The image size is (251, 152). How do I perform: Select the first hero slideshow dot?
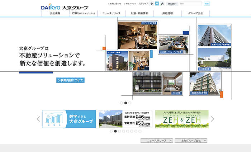coord(122,103)
